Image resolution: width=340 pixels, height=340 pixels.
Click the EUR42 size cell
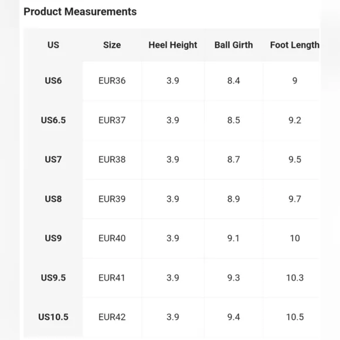(x=112, y=317)
